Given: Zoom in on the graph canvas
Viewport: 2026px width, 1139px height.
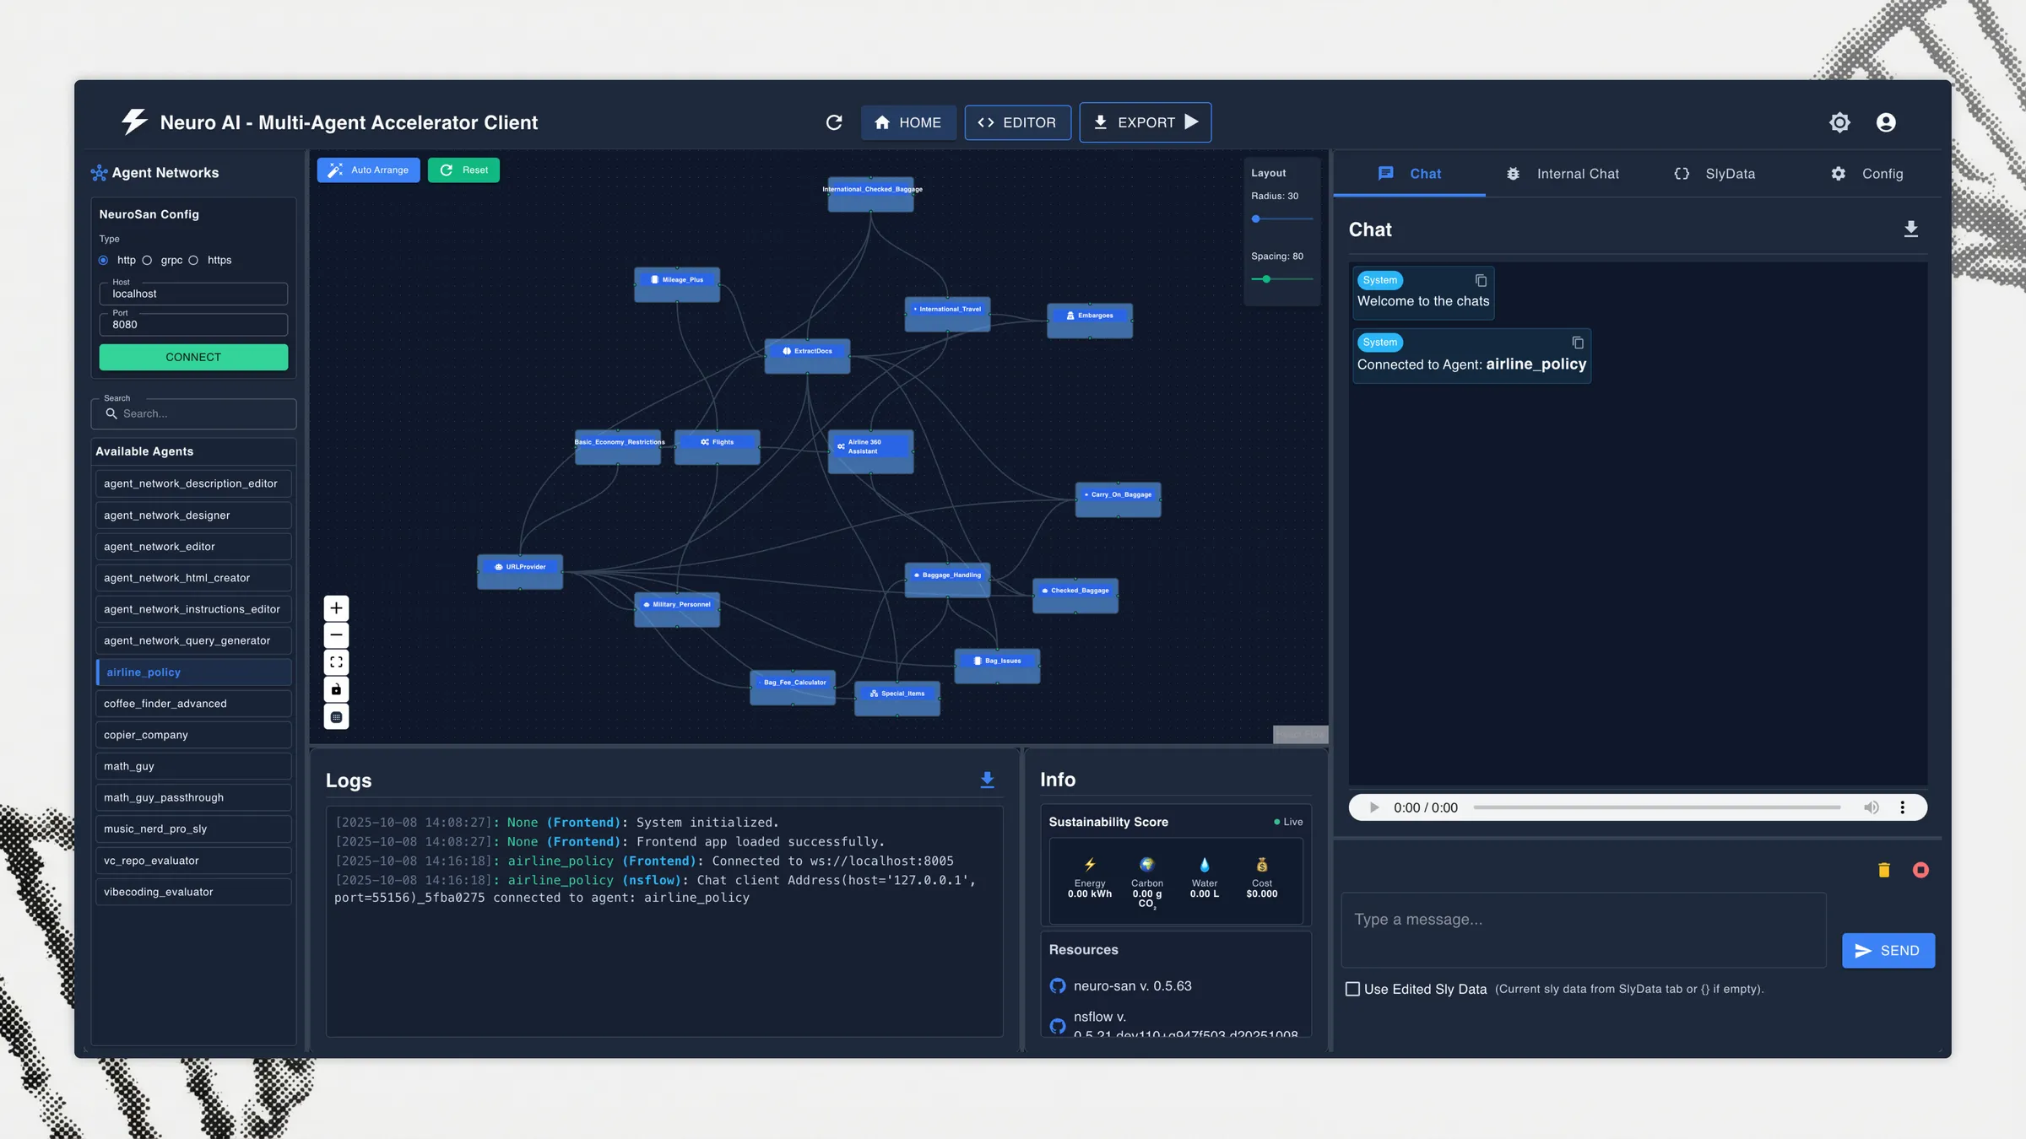Looking at the screenshot, I should pyautogui.click(x=336, y=608).
